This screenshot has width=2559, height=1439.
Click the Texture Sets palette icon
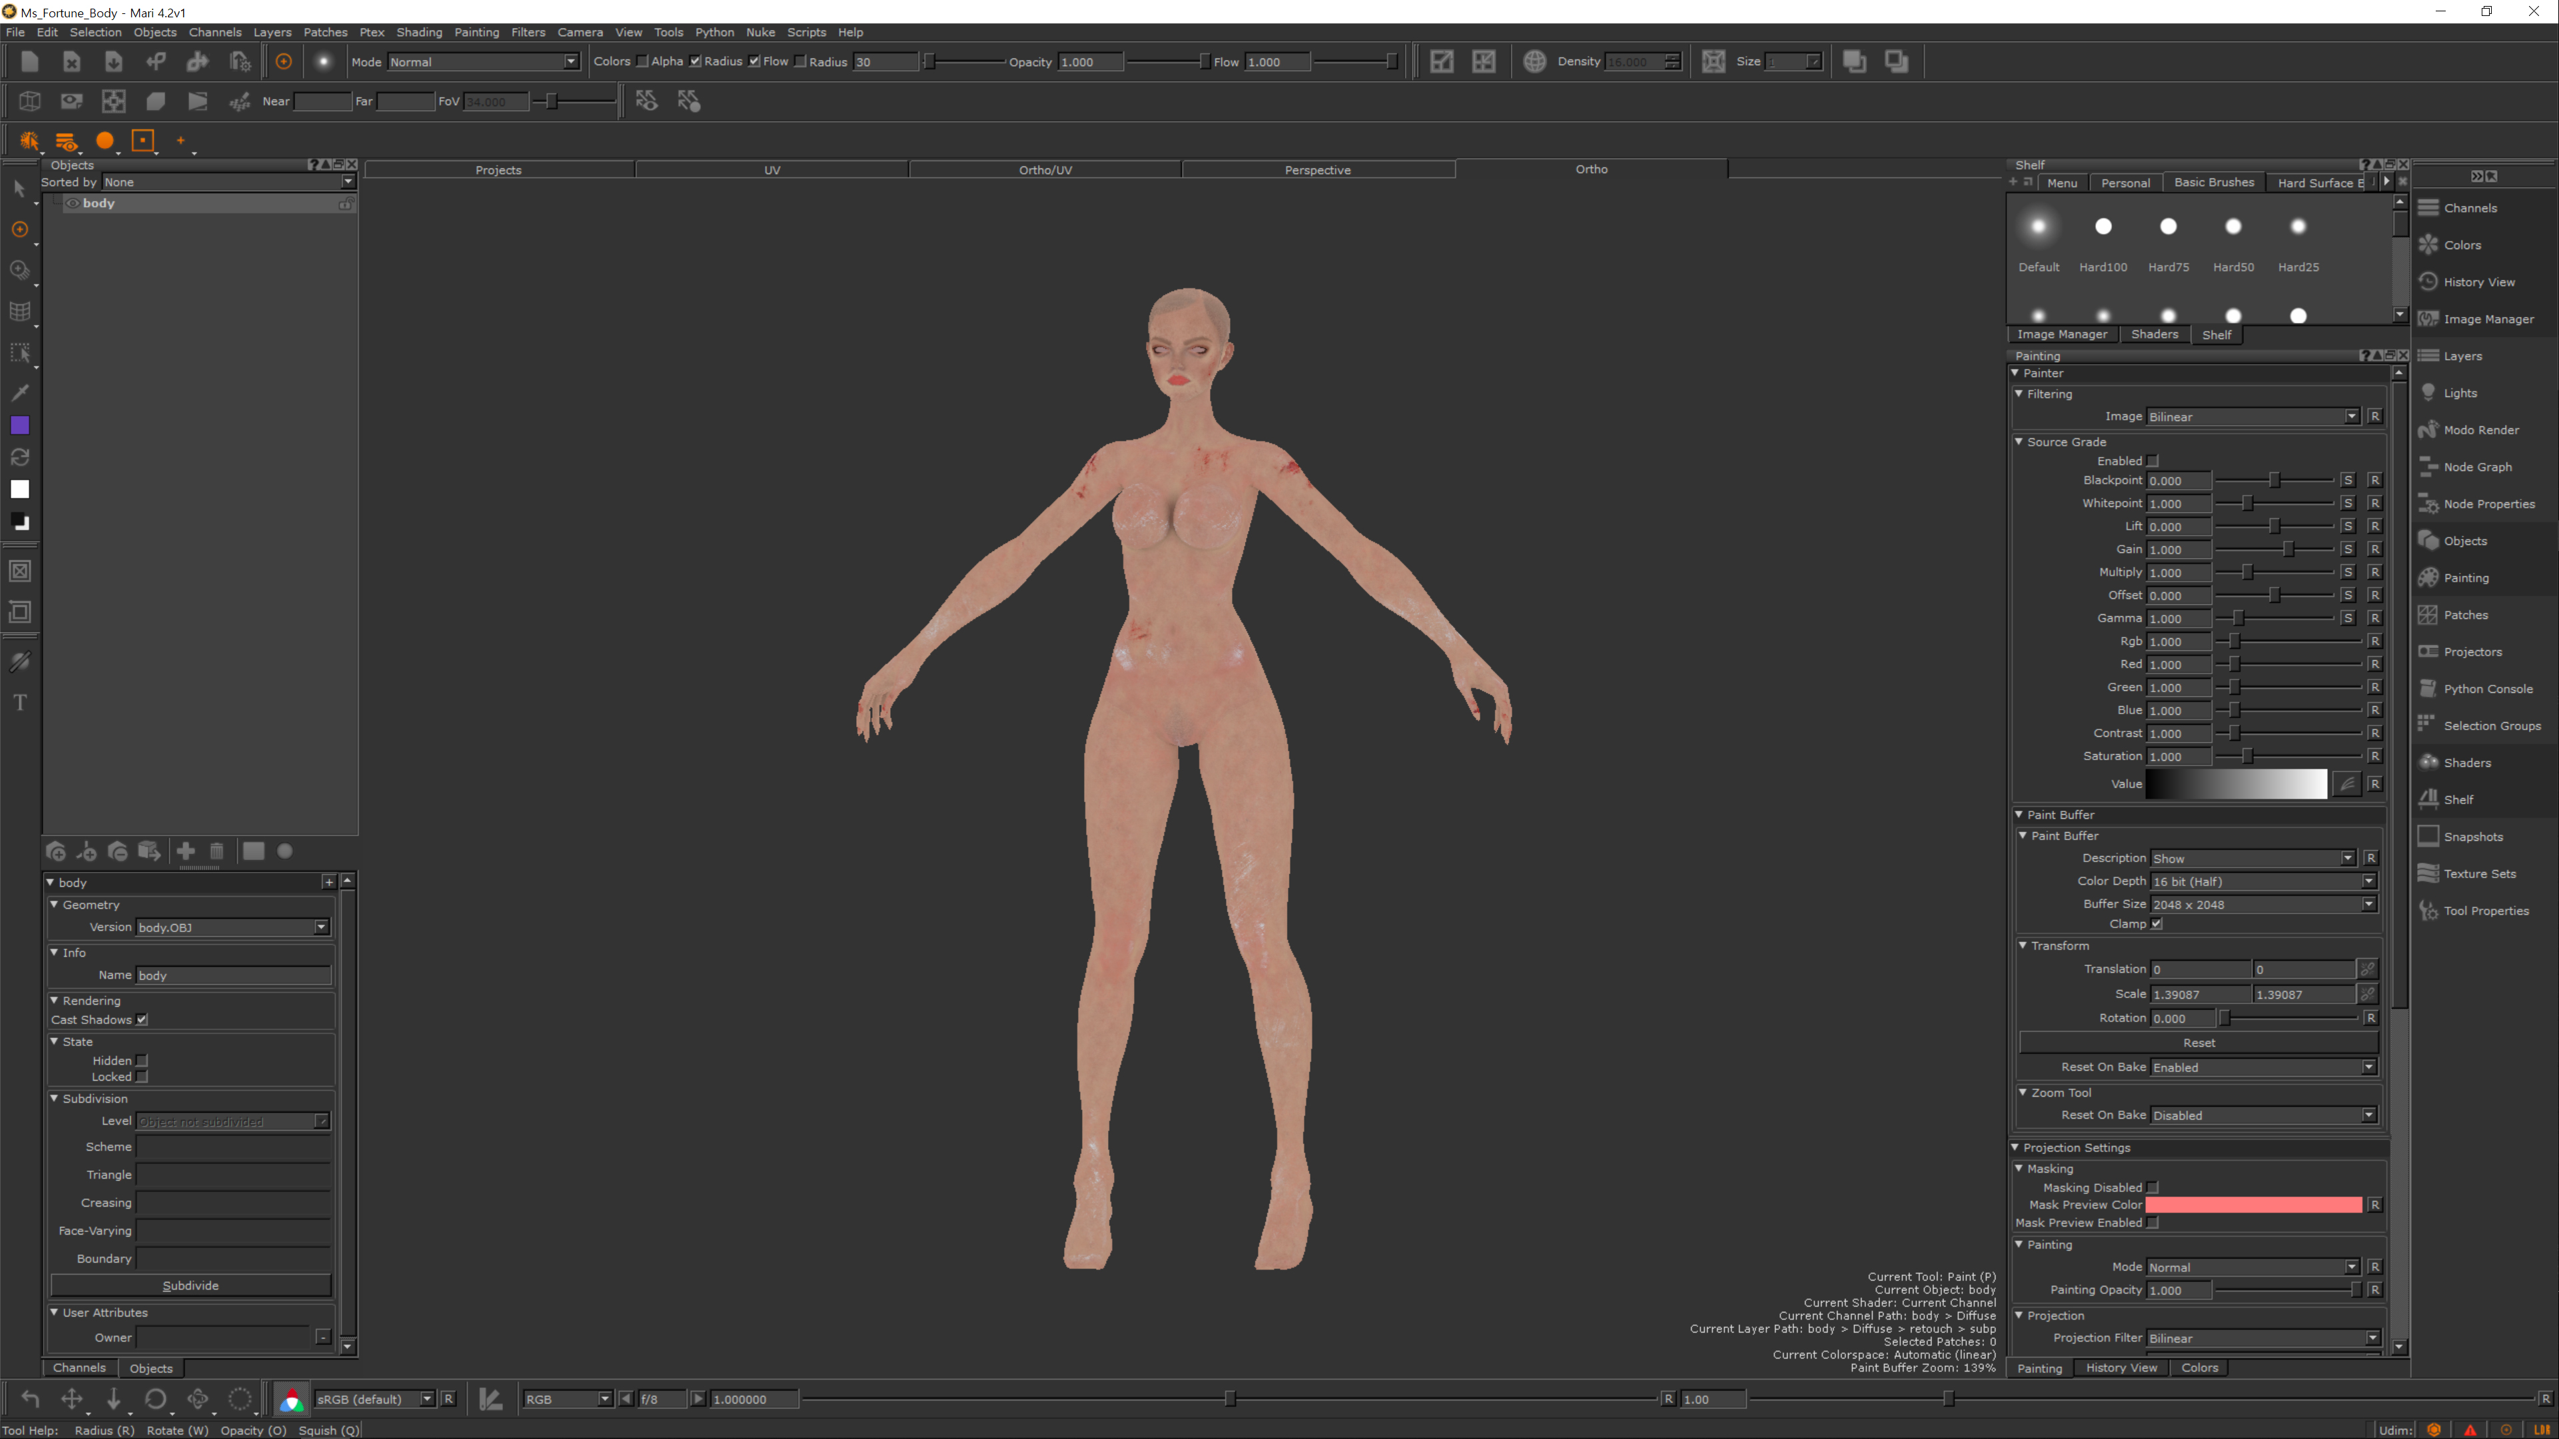point(2428,873)
